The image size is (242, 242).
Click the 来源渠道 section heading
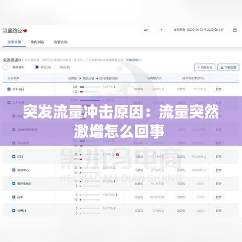pyautogui.click(x=10, y=60)
